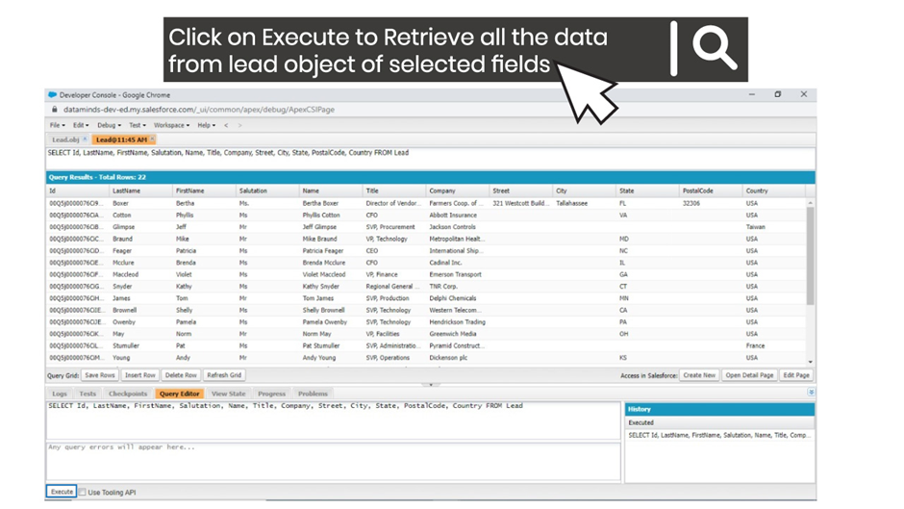Click the Open Detail Page button

pos(749,375)
